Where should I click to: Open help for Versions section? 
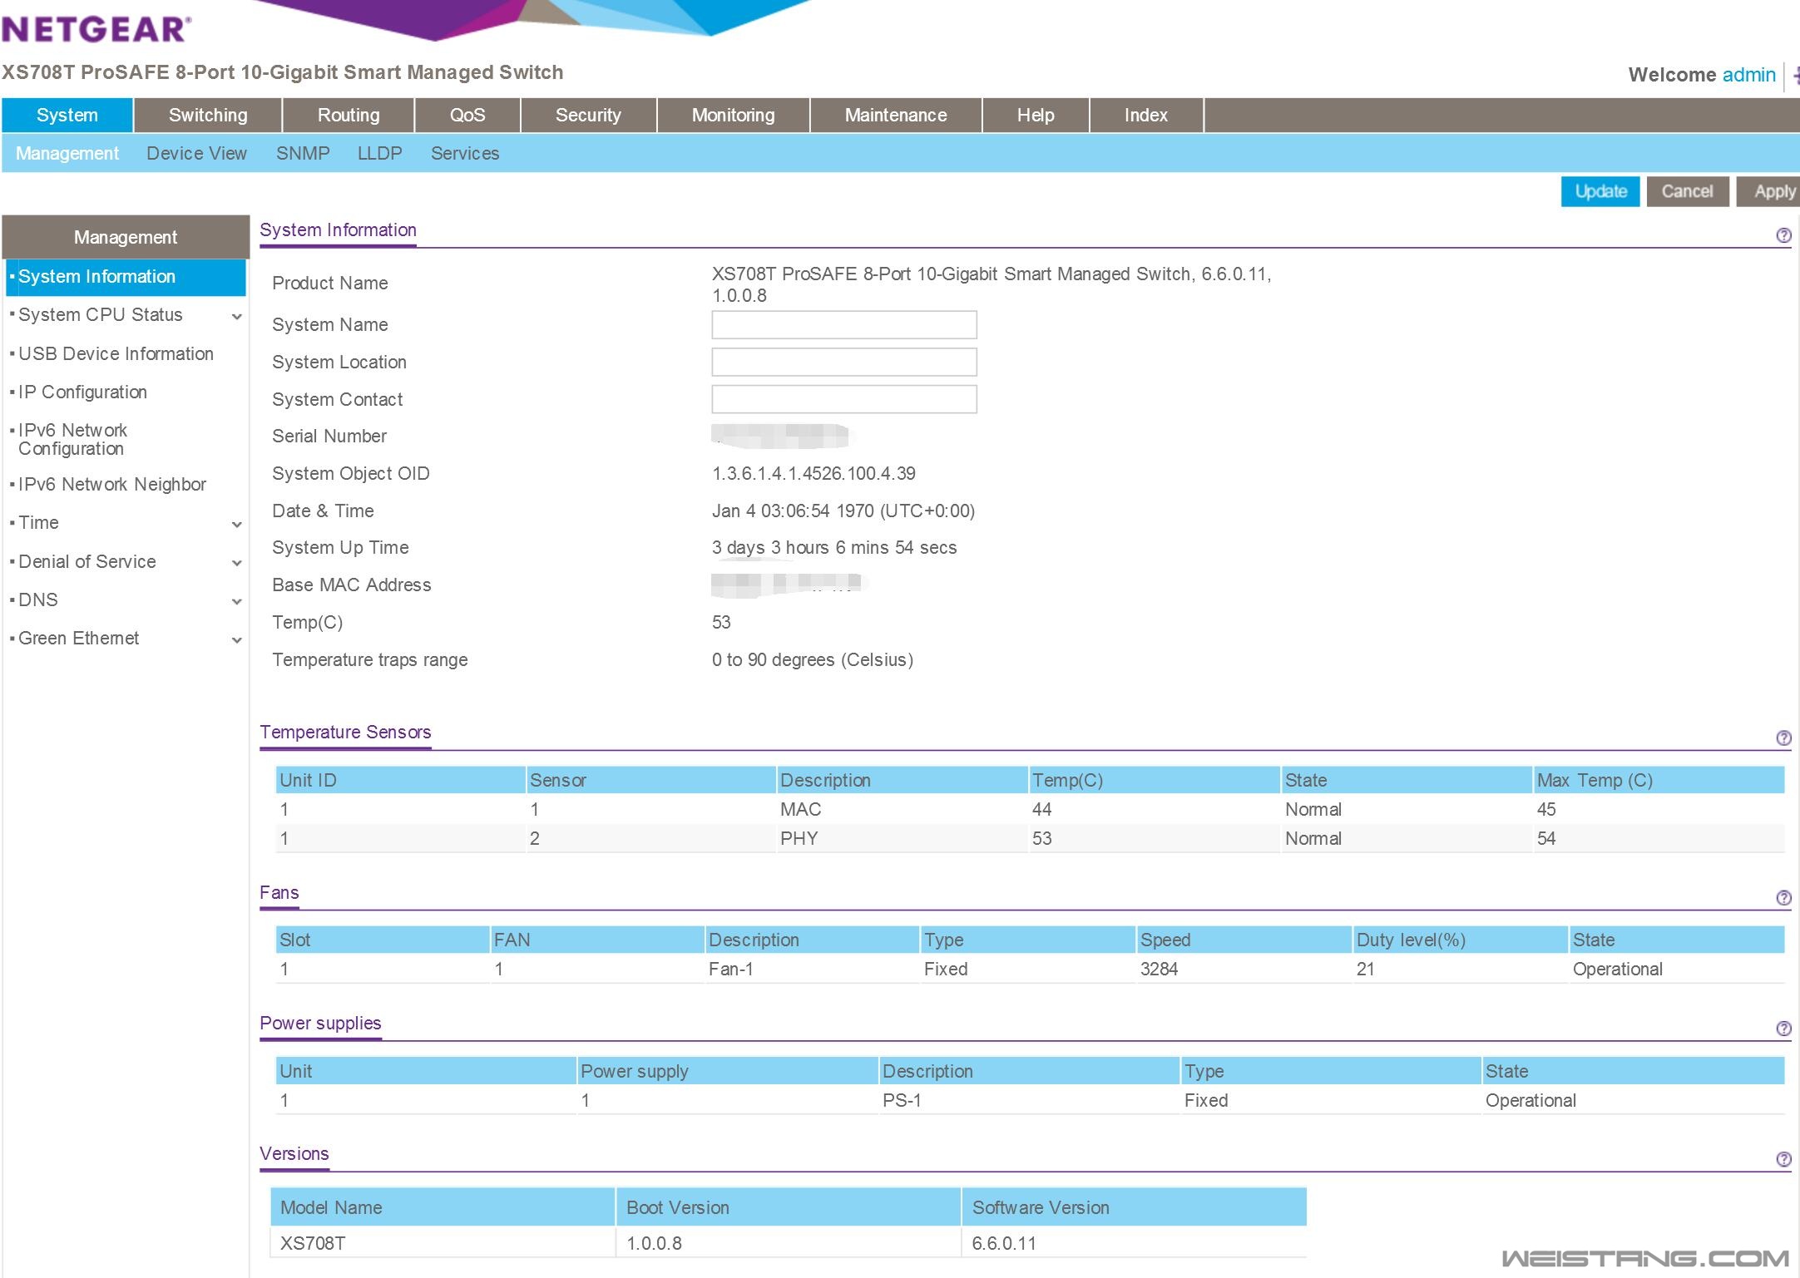click(x=1783, y=1159)
